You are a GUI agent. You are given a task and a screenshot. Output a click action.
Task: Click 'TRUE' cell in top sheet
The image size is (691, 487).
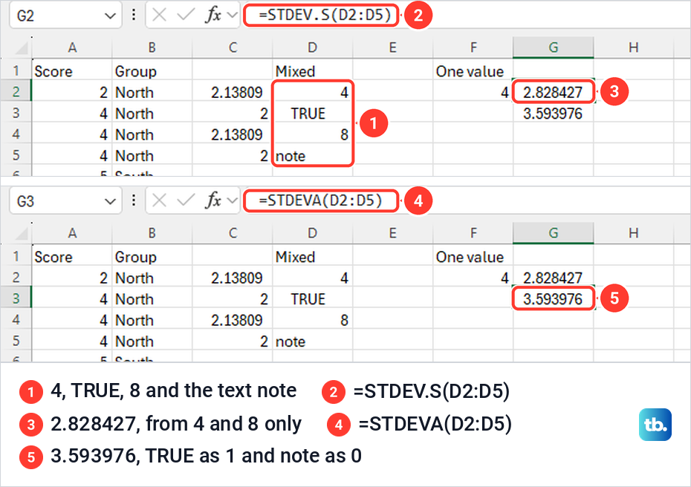[313, 113]
